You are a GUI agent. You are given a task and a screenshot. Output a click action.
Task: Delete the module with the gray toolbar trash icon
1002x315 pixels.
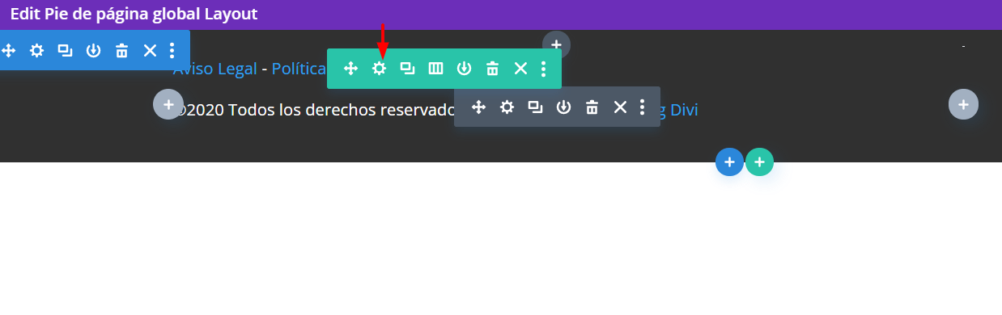tap(592, 107)
